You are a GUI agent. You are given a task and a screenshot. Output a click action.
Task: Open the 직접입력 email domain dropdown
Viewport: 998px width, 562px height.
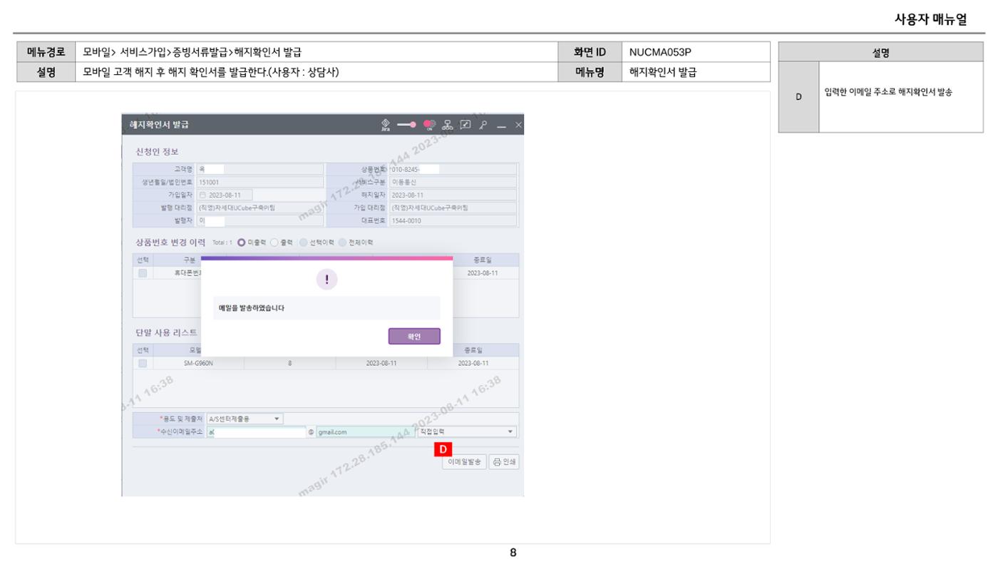[467, 431]
